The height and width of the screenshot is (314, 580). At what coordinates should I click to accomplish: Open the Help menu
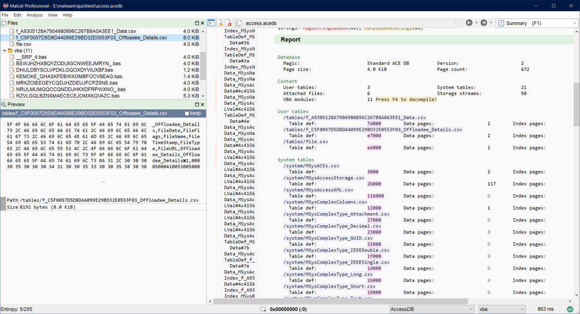coord(68,15)
